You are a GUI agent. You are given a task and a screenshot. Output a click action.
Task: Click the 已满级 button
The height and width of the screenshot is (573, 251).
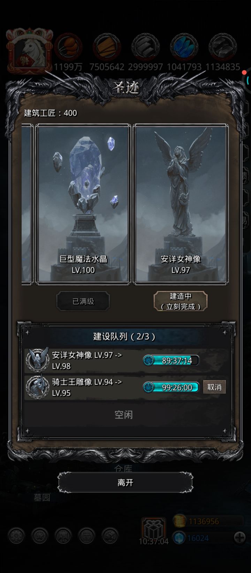[83, 301]
